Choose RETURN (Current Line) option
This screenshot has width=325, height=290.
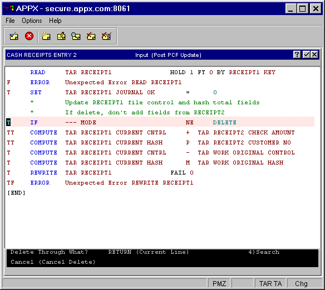[149, 252]
